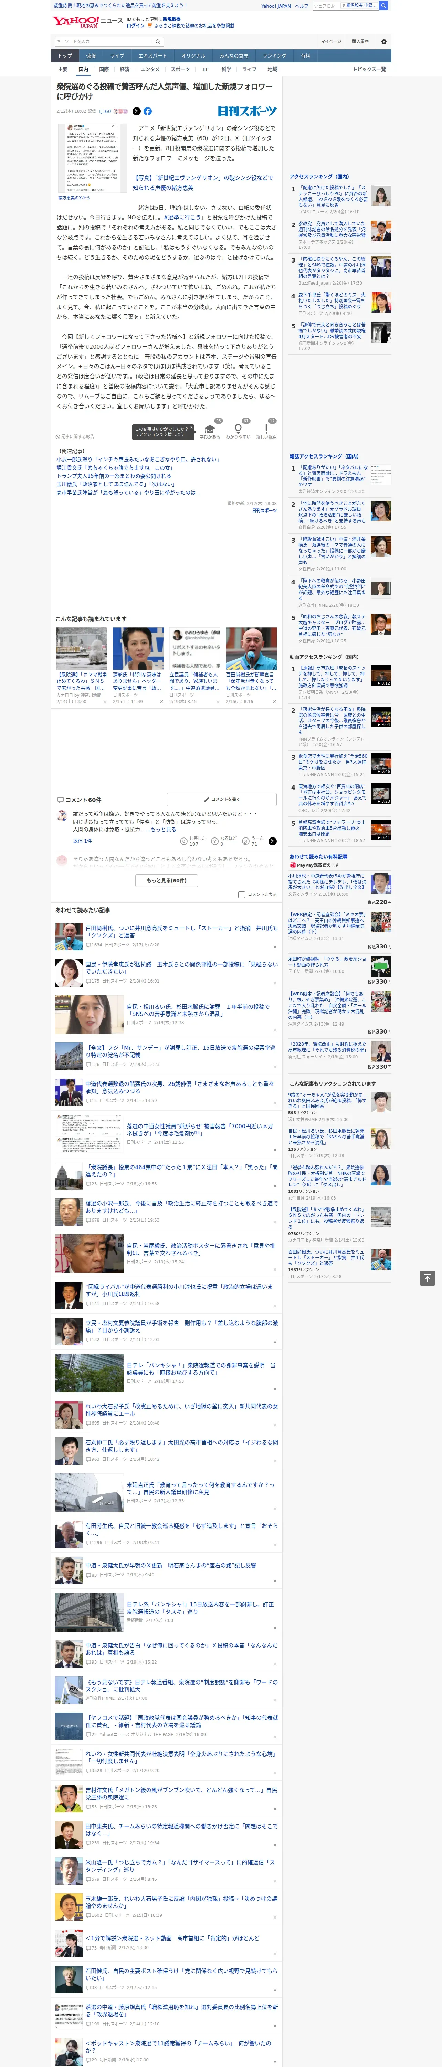Share the article on Facebook

click(148, 112)
